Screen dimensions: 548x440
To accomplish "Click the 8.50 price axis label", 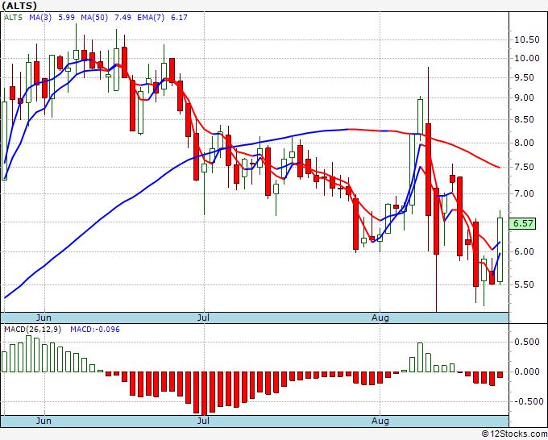I will [524, 119].
